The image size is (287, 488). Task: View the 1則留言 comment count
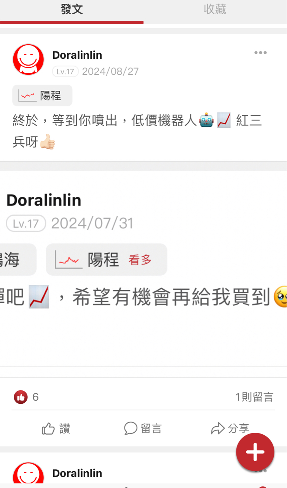click(254, 397)
